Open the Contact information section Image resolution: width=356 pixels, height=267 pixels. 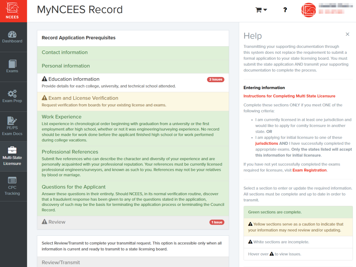[133, 53]
